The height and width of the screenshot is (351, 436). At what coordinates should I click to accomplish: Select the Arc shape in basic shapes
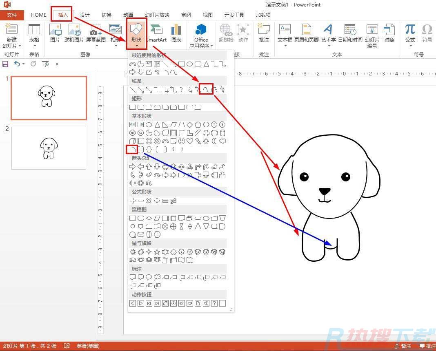132,150
